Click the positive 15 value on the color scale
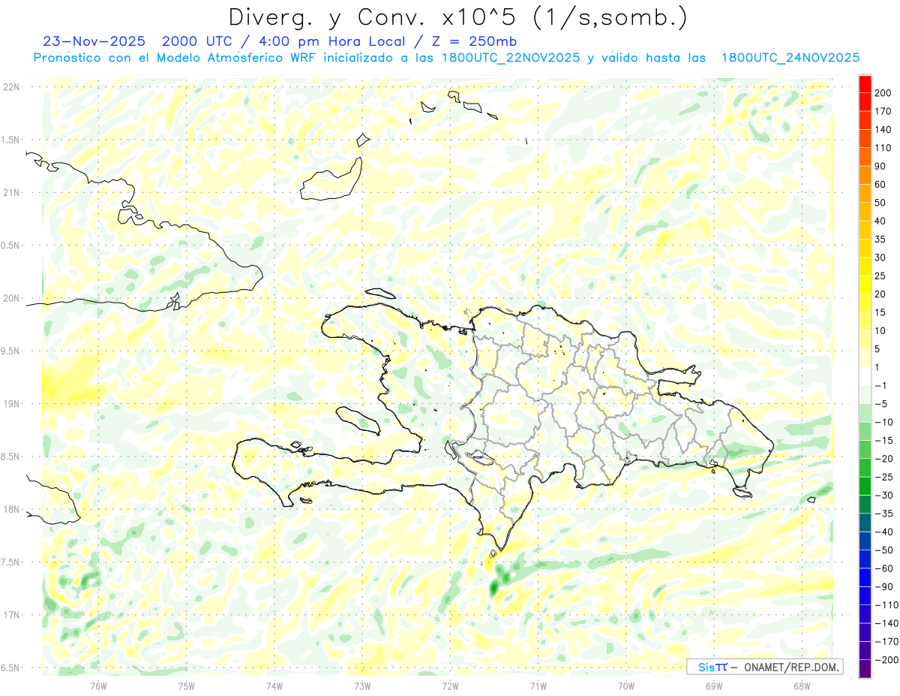900x696 pixels. [x=880, y=312]
